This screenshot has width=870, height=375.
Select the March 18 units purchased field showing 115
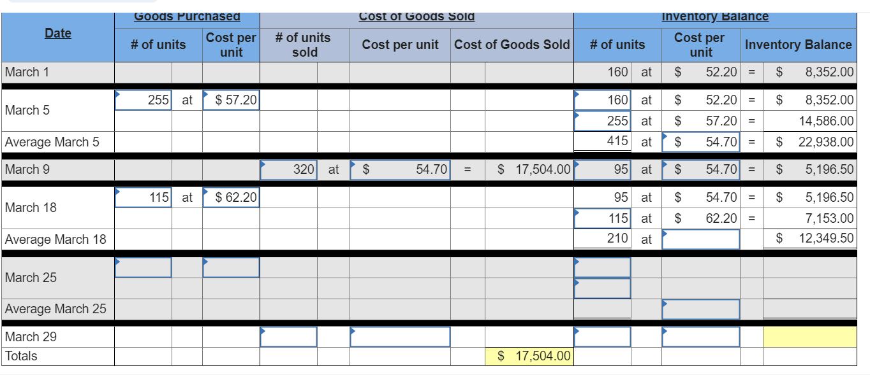click(144, 197)
